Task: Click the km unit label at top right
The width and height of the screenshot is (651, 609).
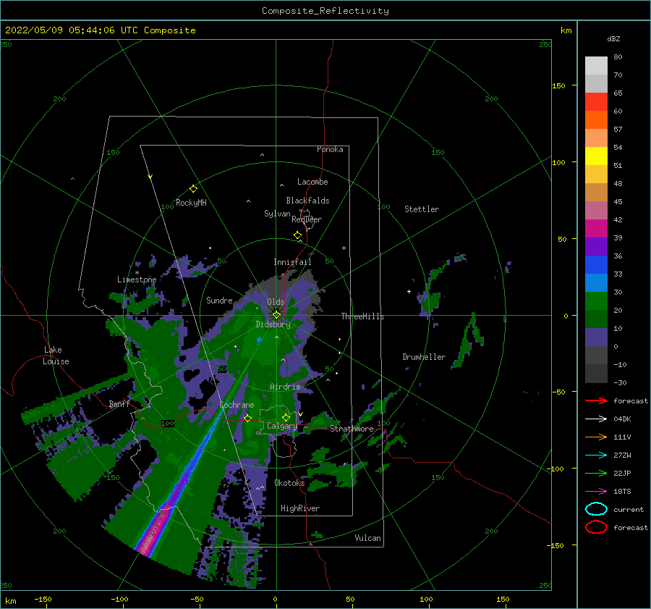Action: (x=566, y=30)
